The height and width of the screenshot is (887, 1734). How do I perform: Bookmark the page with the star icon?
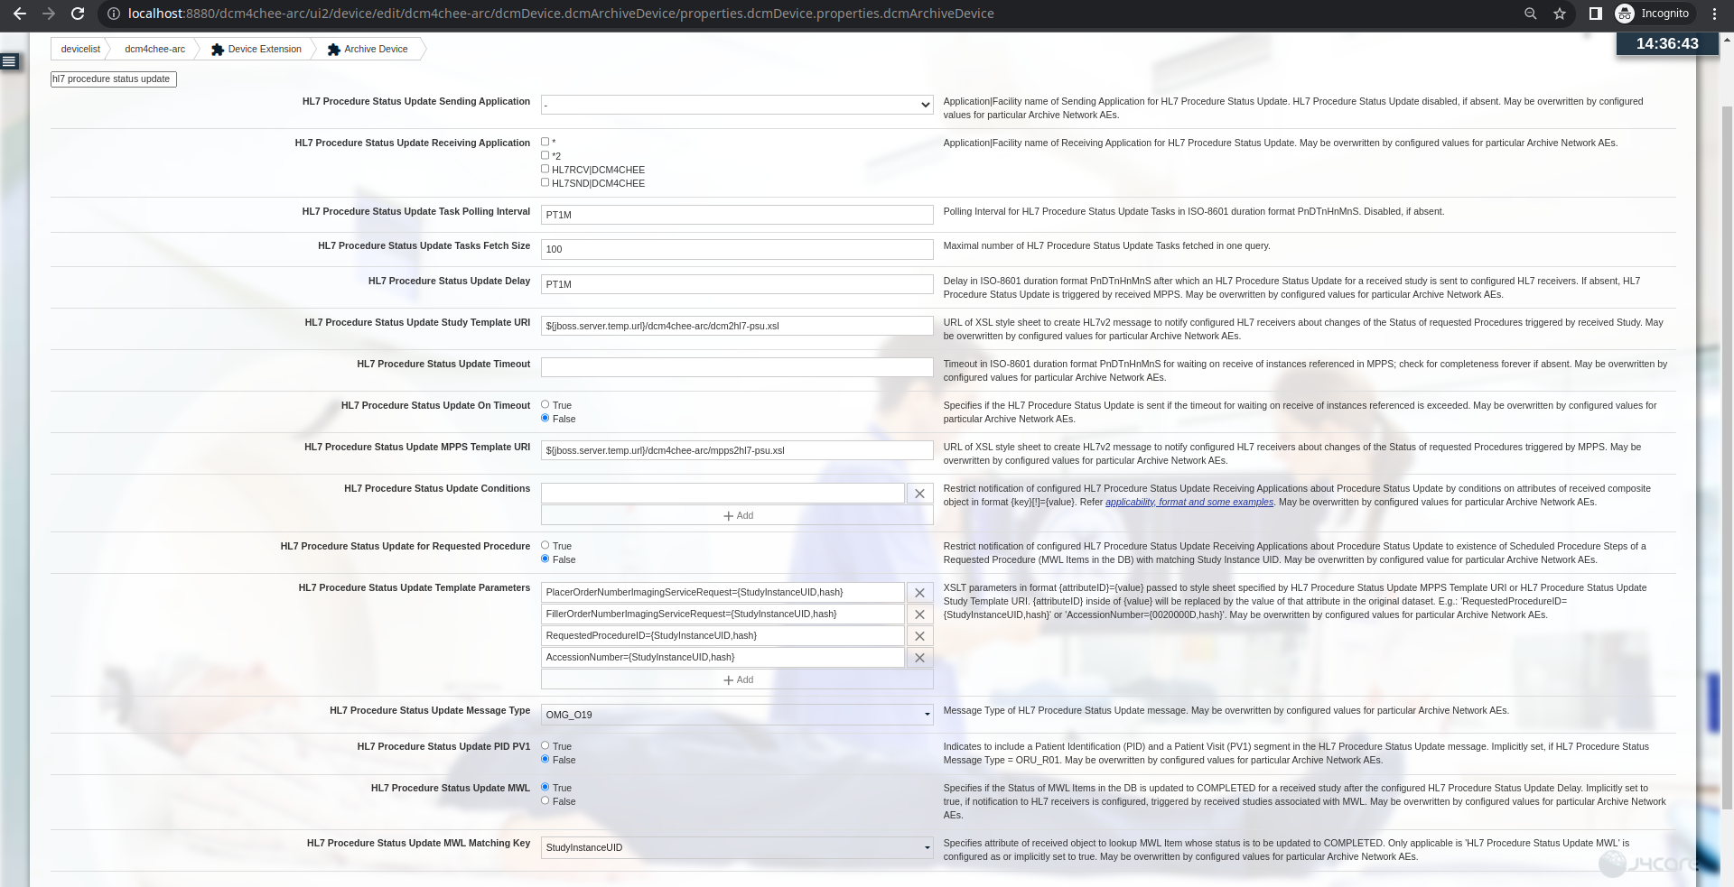(x=1560, y=14)
